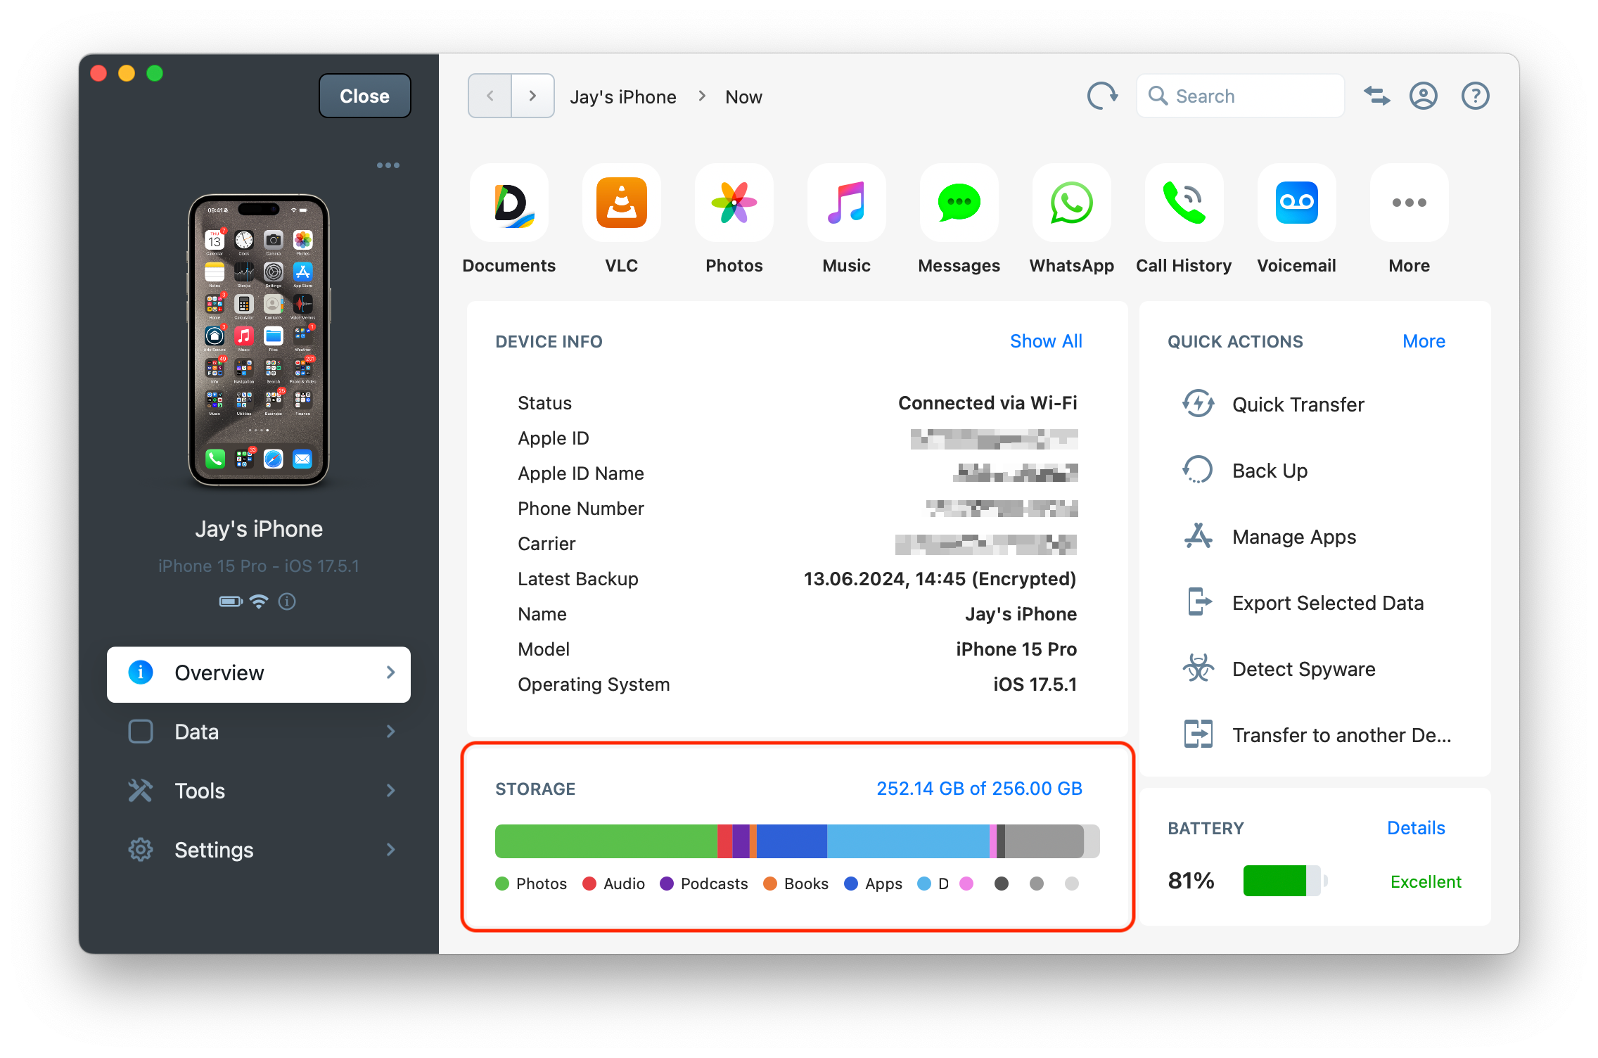
Task: Click the device info icon under iPhone name
Action: [x=287, y=601]
